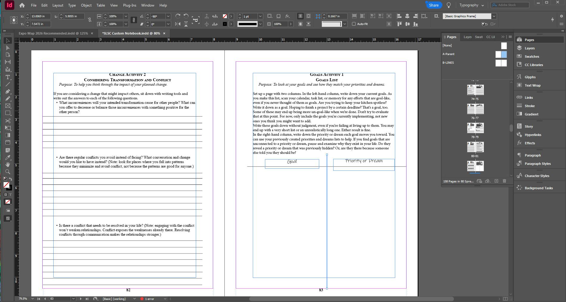This screenshot has height=302, width=566.
Task: Select the Type tool in the toolbox
Action: click(8, 77)
